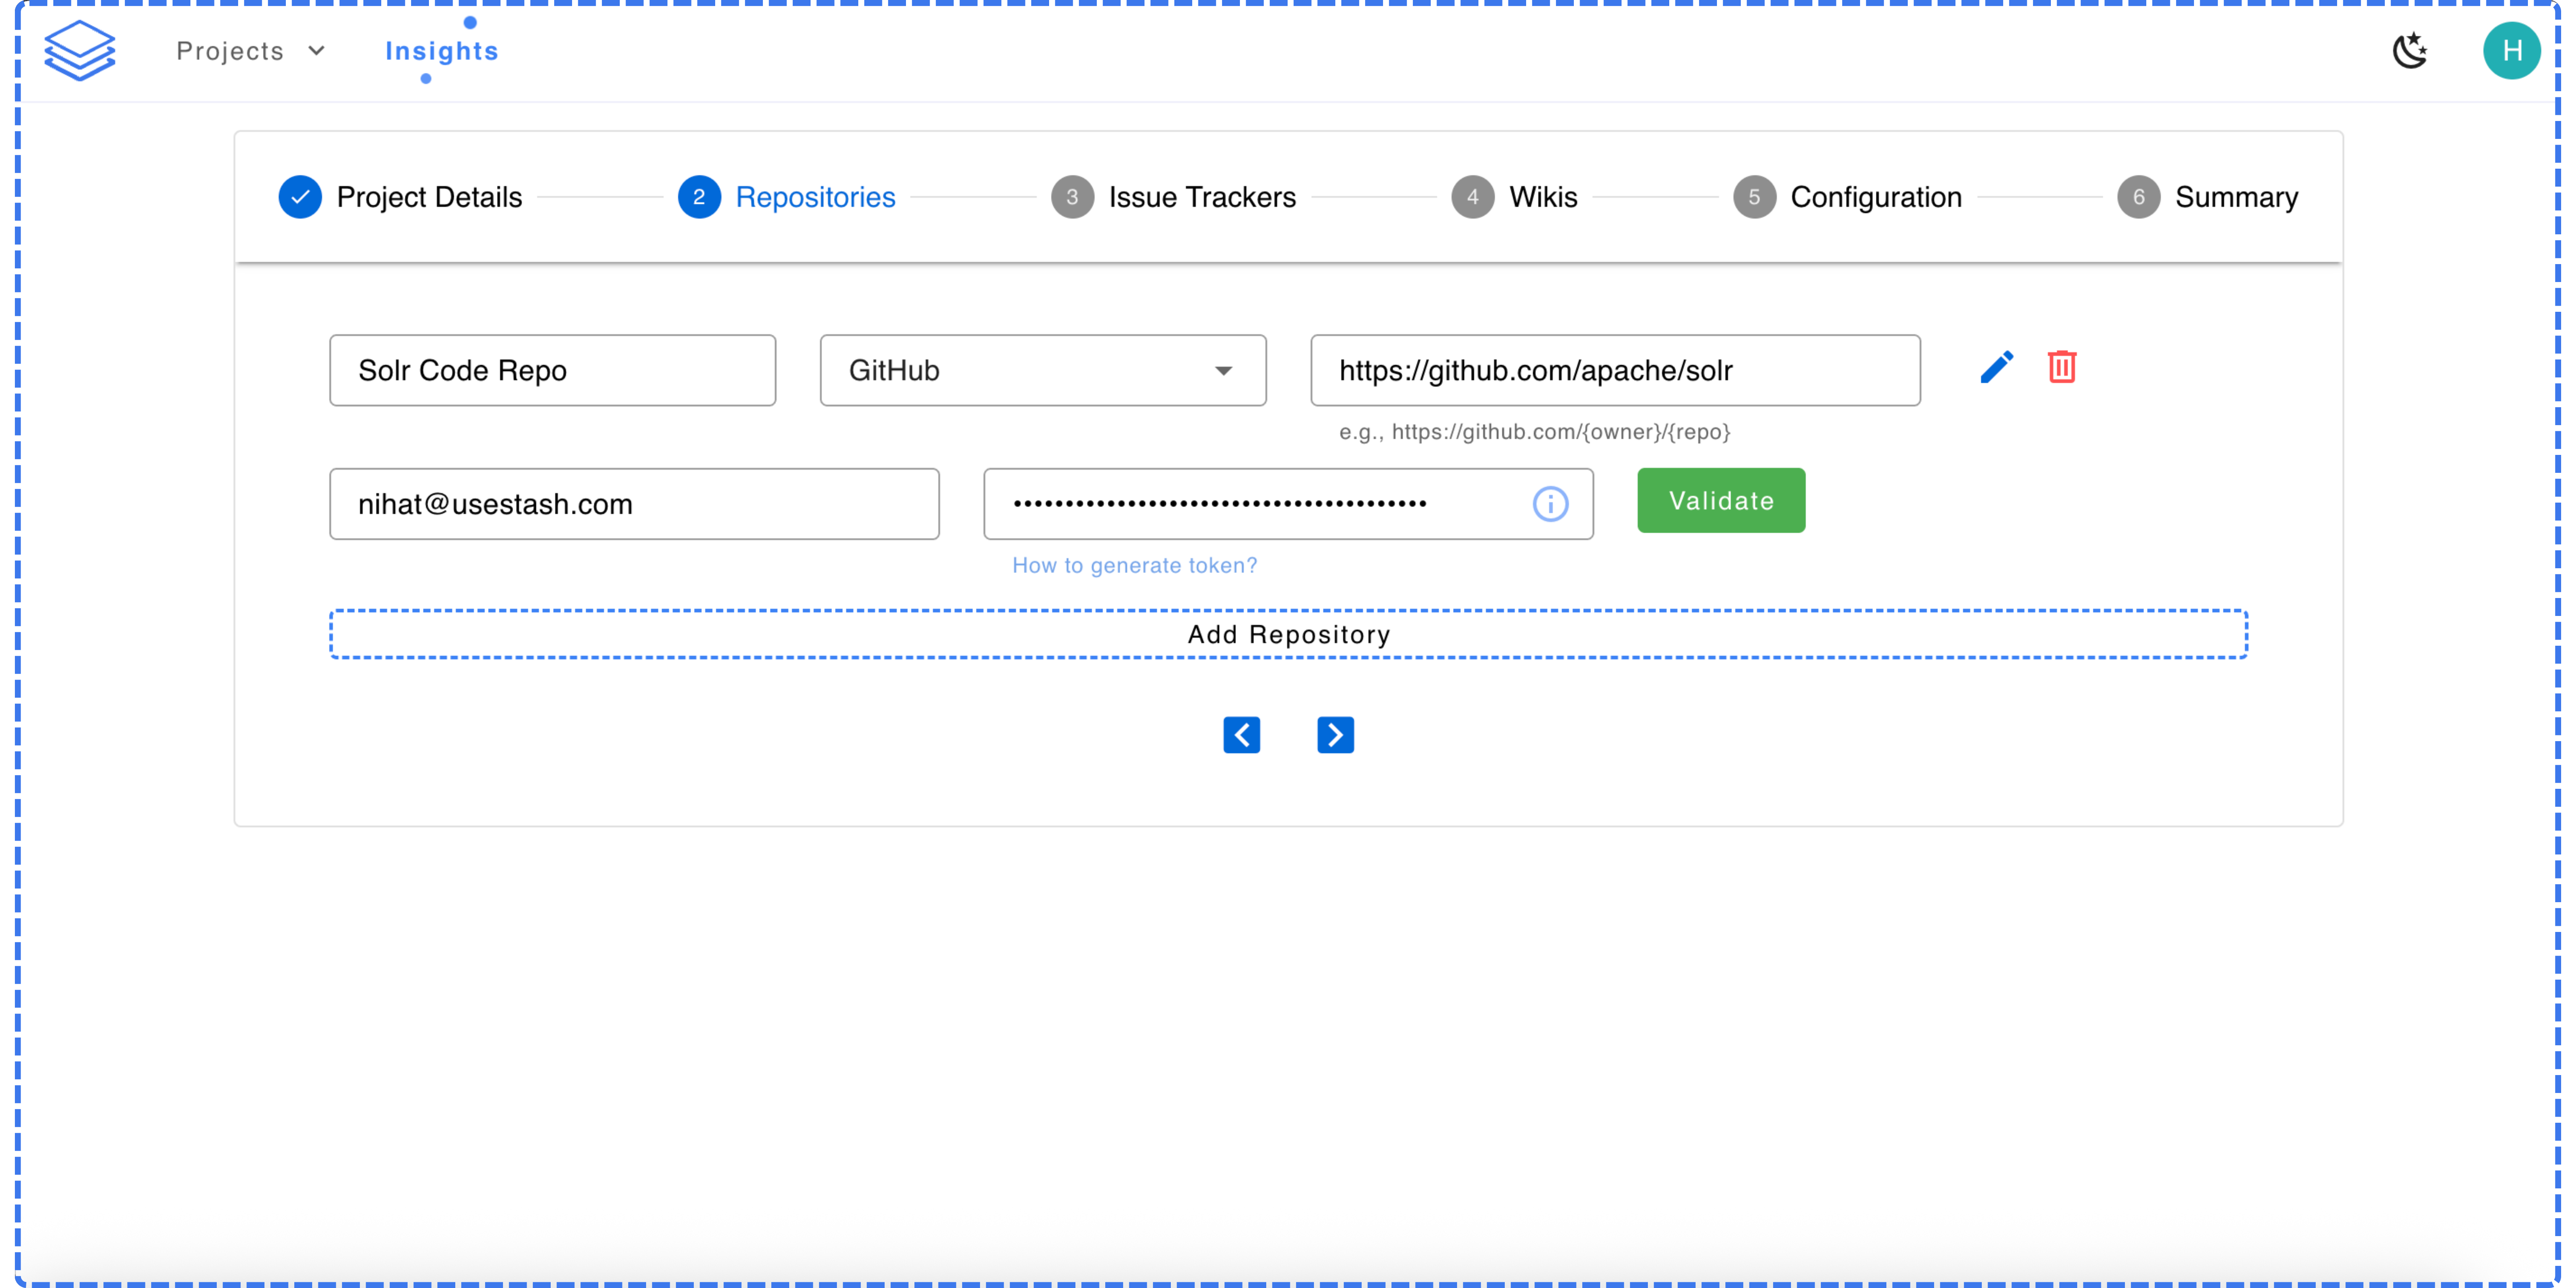2576x1288 pixels.
Task: Click the email field nihat@usestash.com
Action: (634, 504)
